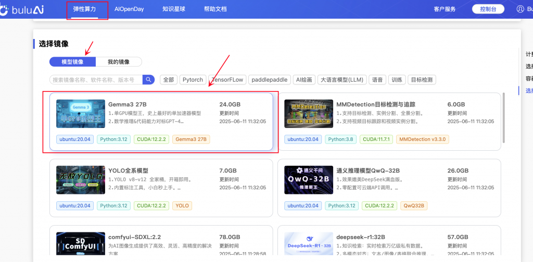Click 24.0GB size on Gemma3 card

[x=230, y=104]
